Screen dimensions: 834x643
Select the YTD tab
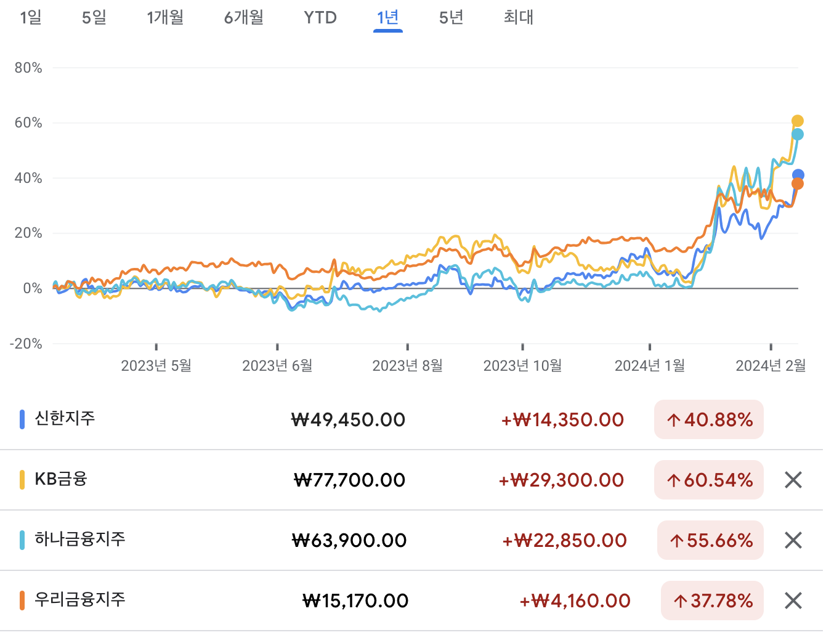pyautogui.click(x=320, y=17)
